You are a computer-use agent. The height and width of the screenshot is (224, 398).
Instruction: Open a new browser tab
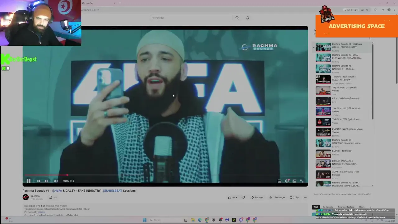(x=120, y=3)
